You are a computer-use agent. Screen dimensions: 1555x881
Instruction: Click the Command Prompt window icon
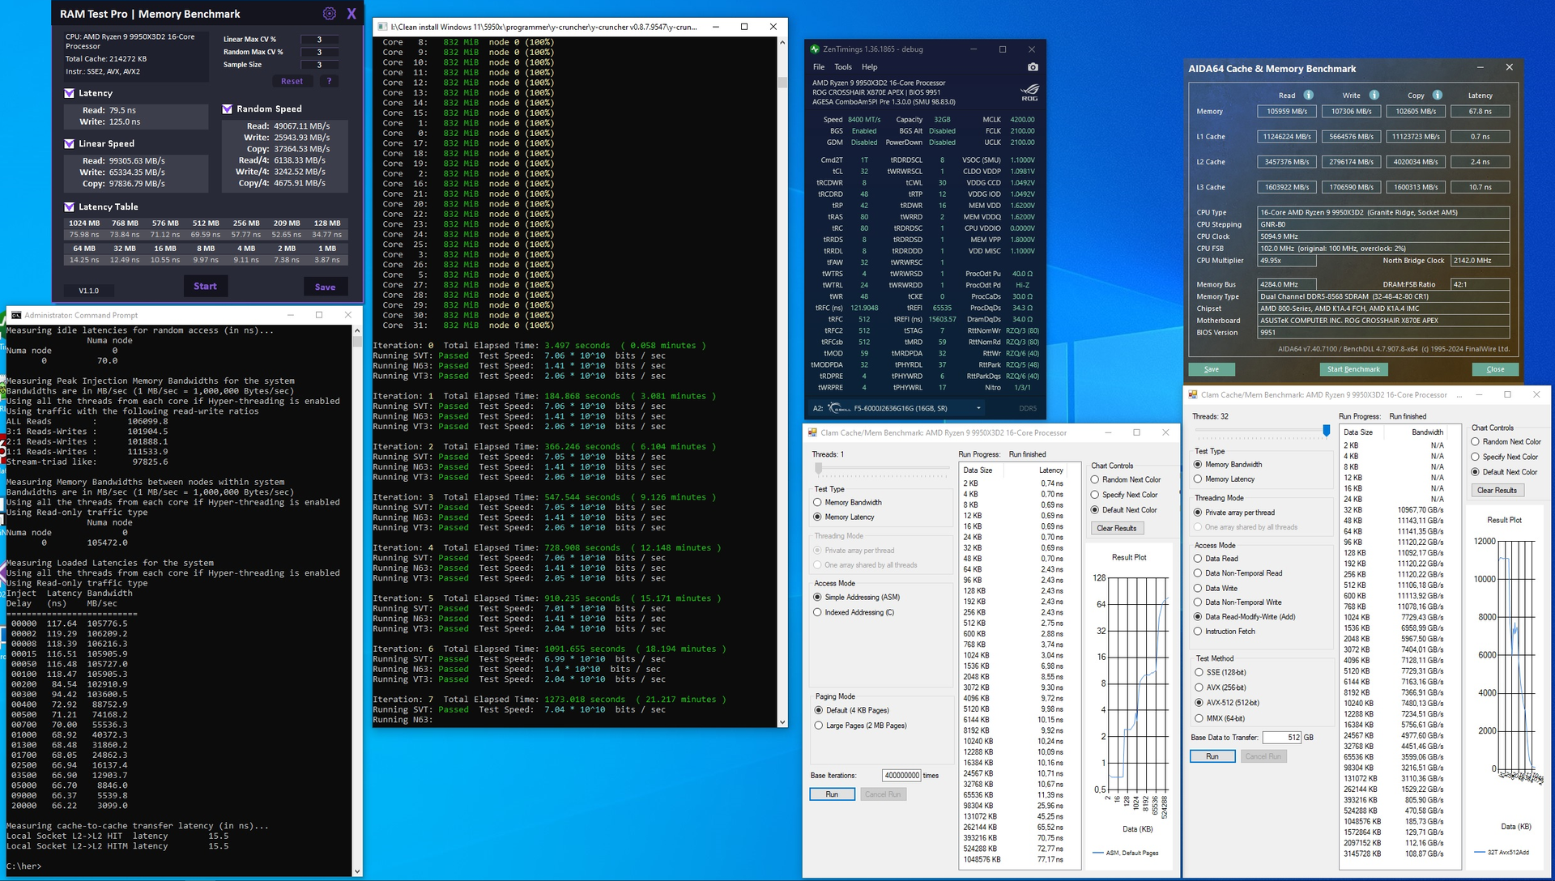coord(16,315)
